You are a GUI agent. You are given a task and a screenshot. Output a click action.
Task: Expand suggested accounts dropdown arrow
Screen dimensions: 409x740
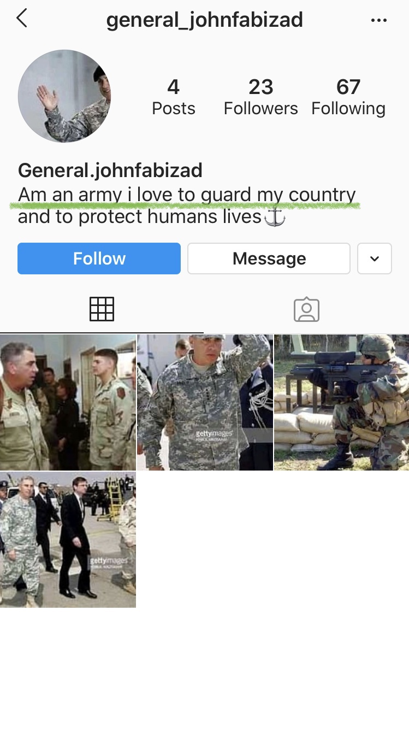point(375,259)
